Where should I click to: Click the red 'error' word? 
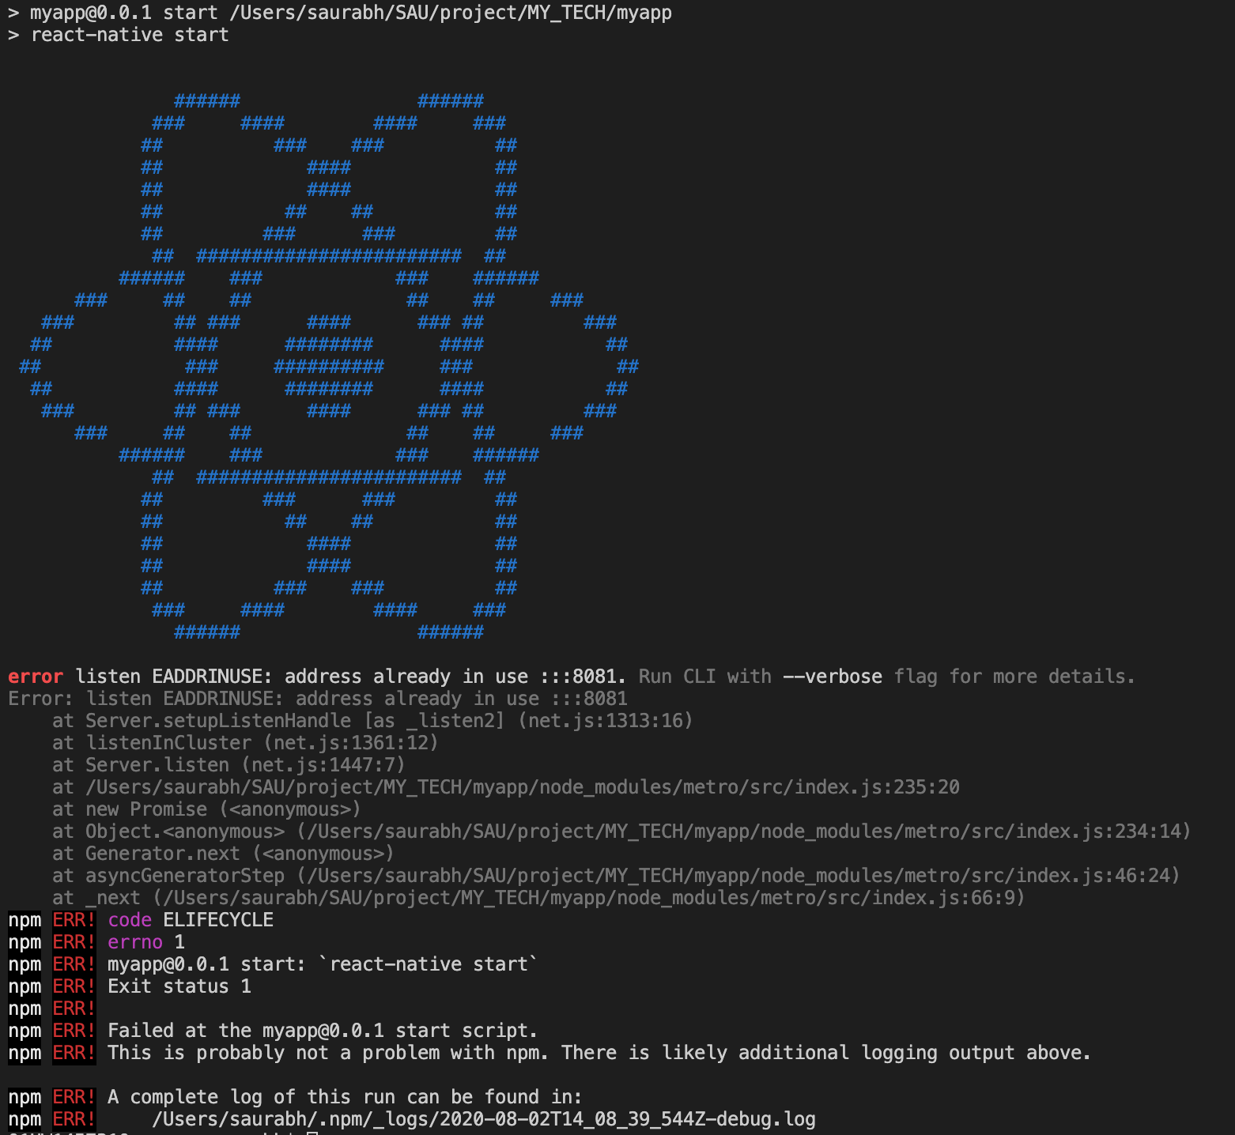pos(36,677)
